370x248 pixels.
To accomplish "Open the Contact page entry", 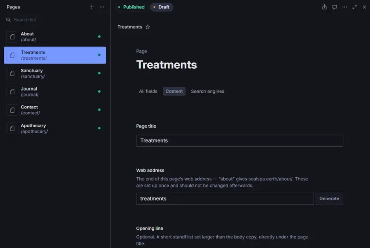I will pyautogui.click(x=55, y=110).
